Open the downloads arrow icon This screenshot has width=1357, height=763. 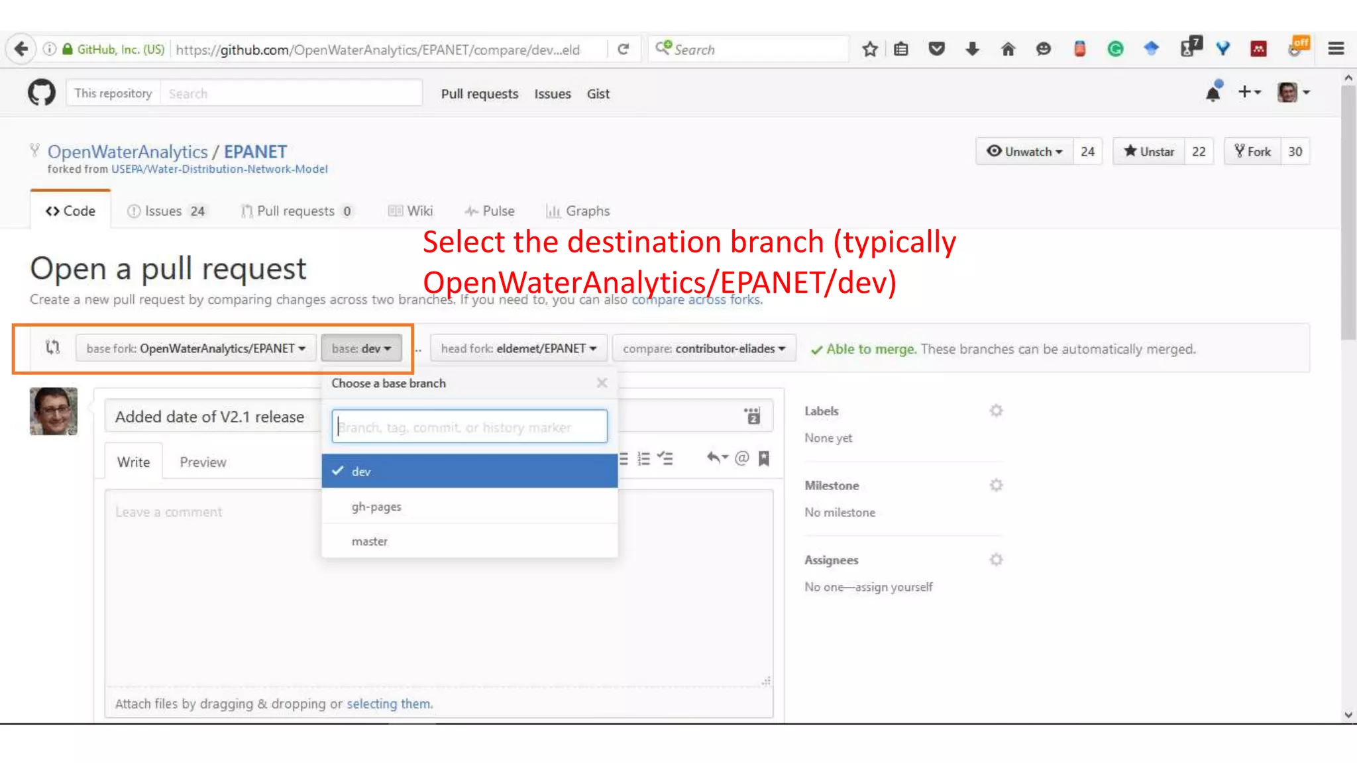click(x=972, y=49)
